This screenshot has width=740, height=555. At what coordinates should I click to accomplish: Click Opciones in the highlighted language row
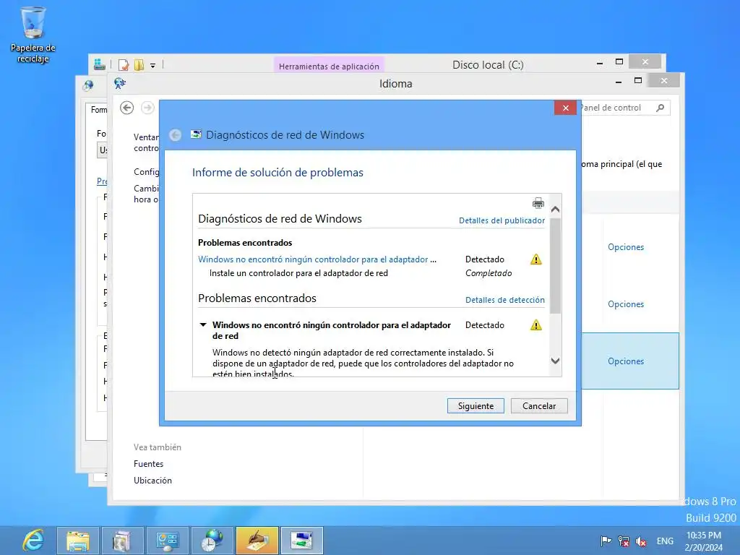point(626,361)
